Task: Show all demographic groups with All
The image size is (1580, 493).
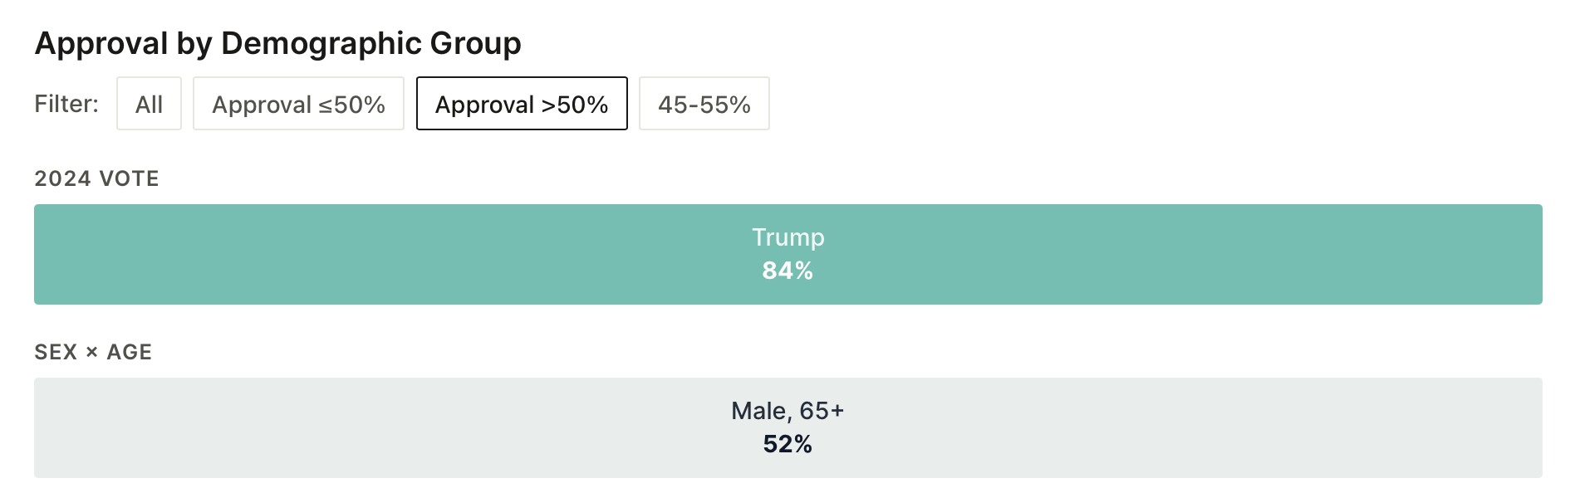Action: tap(149, 104)
